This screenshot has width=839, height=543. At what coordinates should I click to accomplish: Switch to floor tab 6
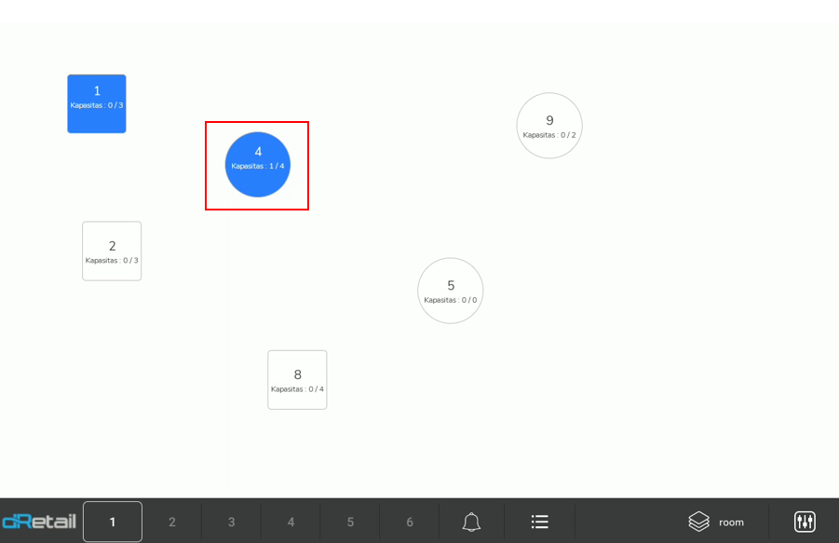(x=410, y=522)
